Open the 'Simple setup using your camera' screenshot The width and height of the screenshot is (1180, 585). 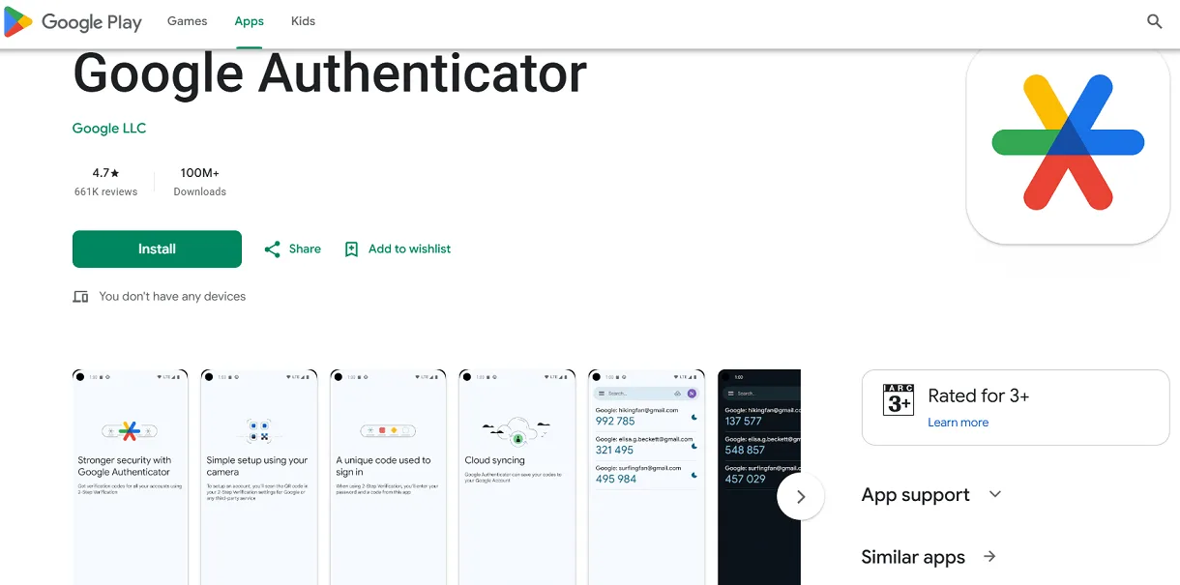[259, 478]
